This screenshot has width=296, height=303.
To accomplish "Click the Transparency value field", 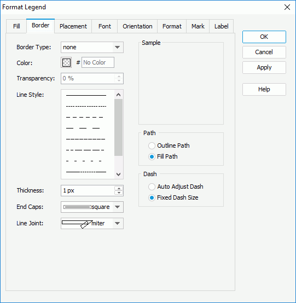I will click(88, 78).
